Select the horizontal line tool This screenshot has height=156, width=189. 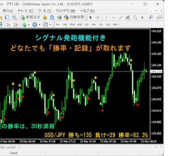tap(113, 17)
